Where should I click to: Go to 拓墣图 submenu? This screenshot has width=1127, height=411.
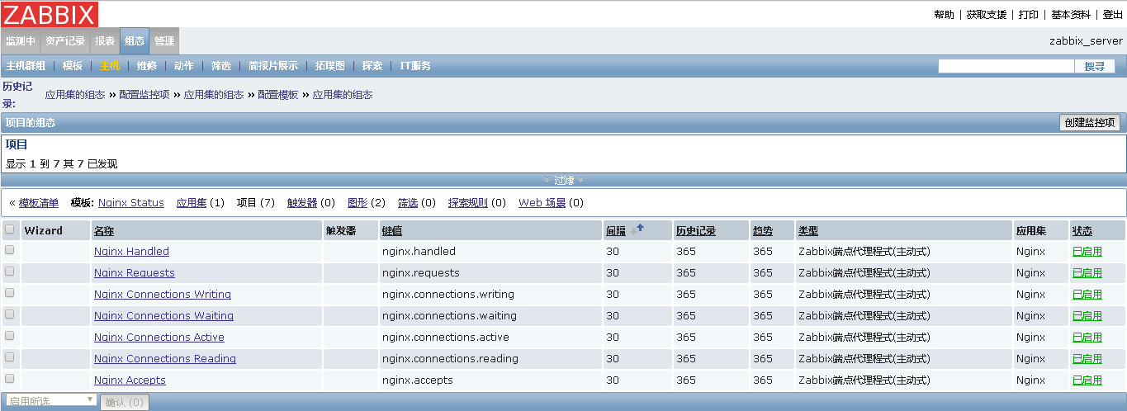[x=330, y=66]
